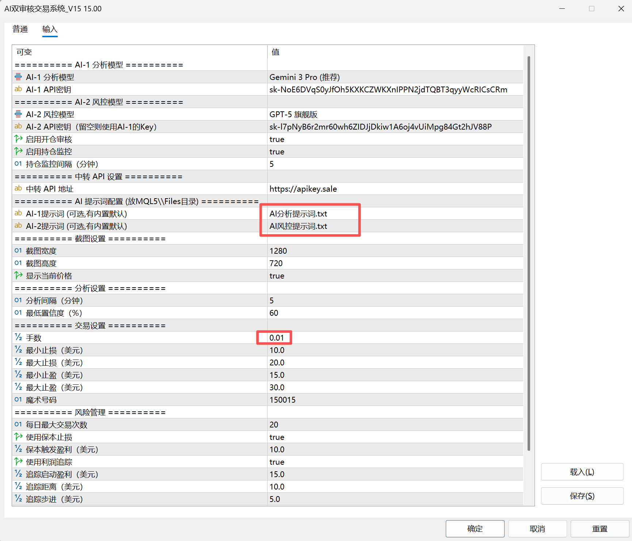Viewport: 632px width, 541px height.
Task: Click the 01 icon beside 截图宽度
Action: pos(18,251)
